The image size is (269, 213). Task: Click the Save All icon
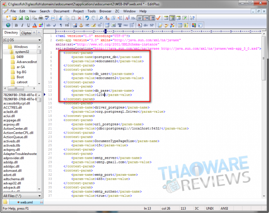point(27,18)
